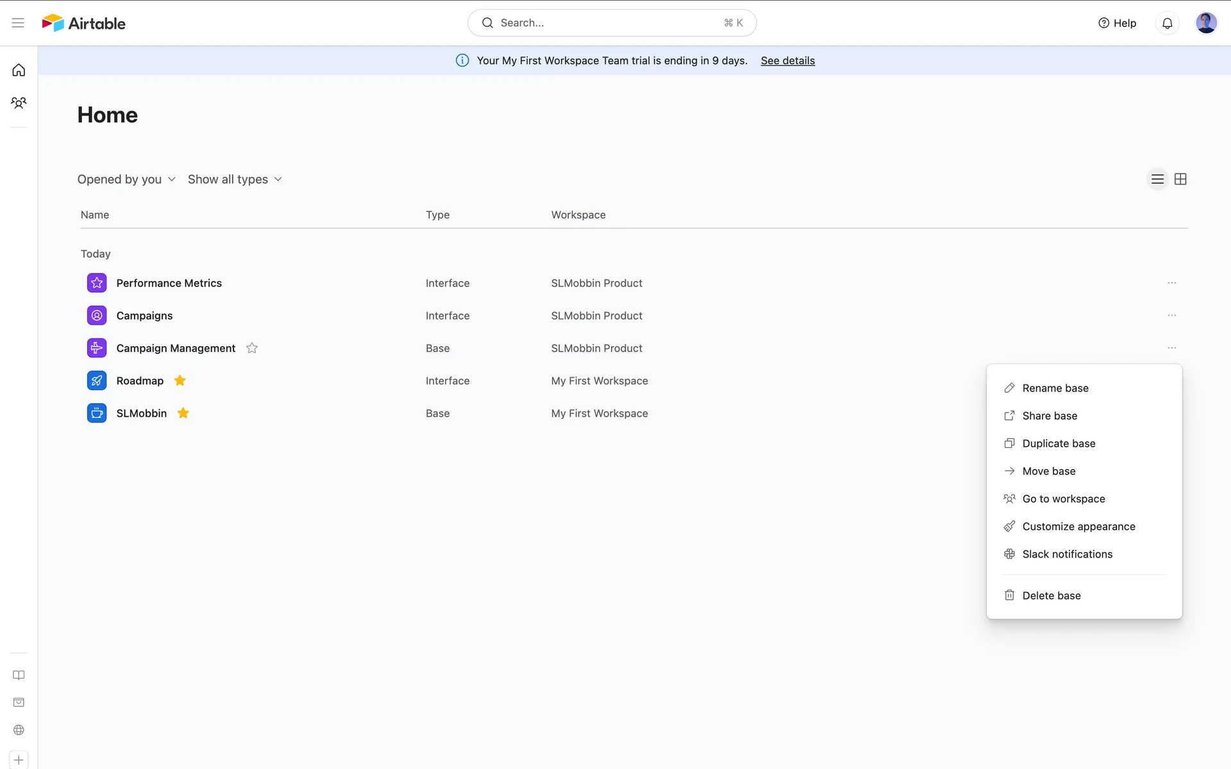
Task: Open the workspaces people icon in sidebar
Action: tap(19, 103)
